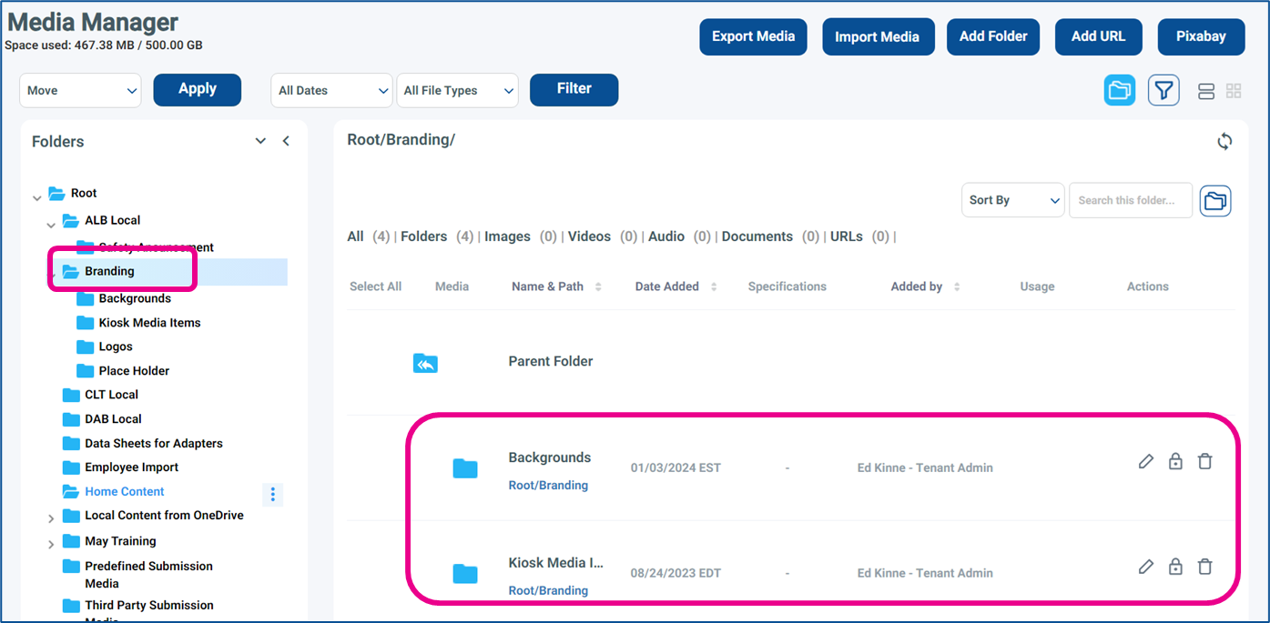Focus the Search this folder field
1270x623 pixels.
pyautogui.click(x=1131, y=200)
